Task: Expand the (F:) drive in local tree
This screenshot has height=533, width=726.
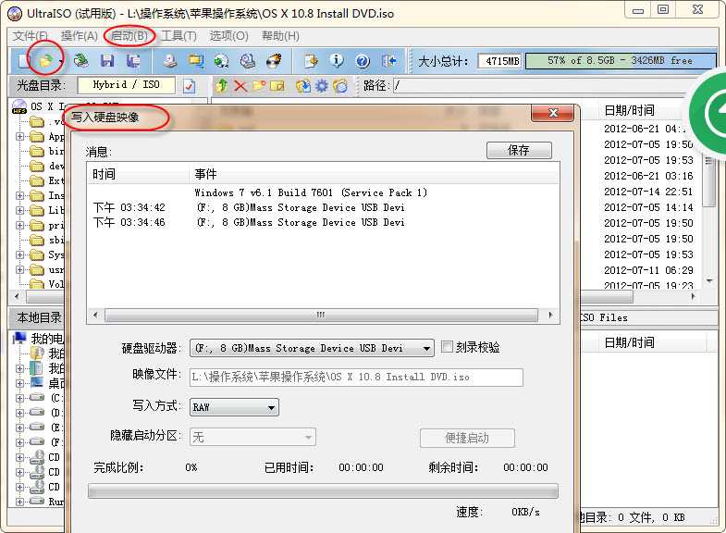Action: click(x=20, y=442)
